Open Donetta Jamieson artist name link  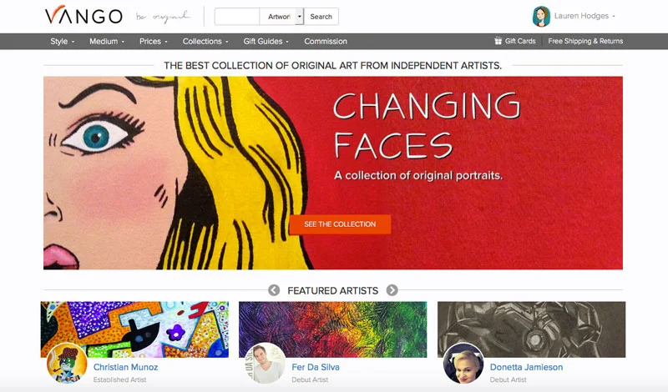[x=526, y=367]
